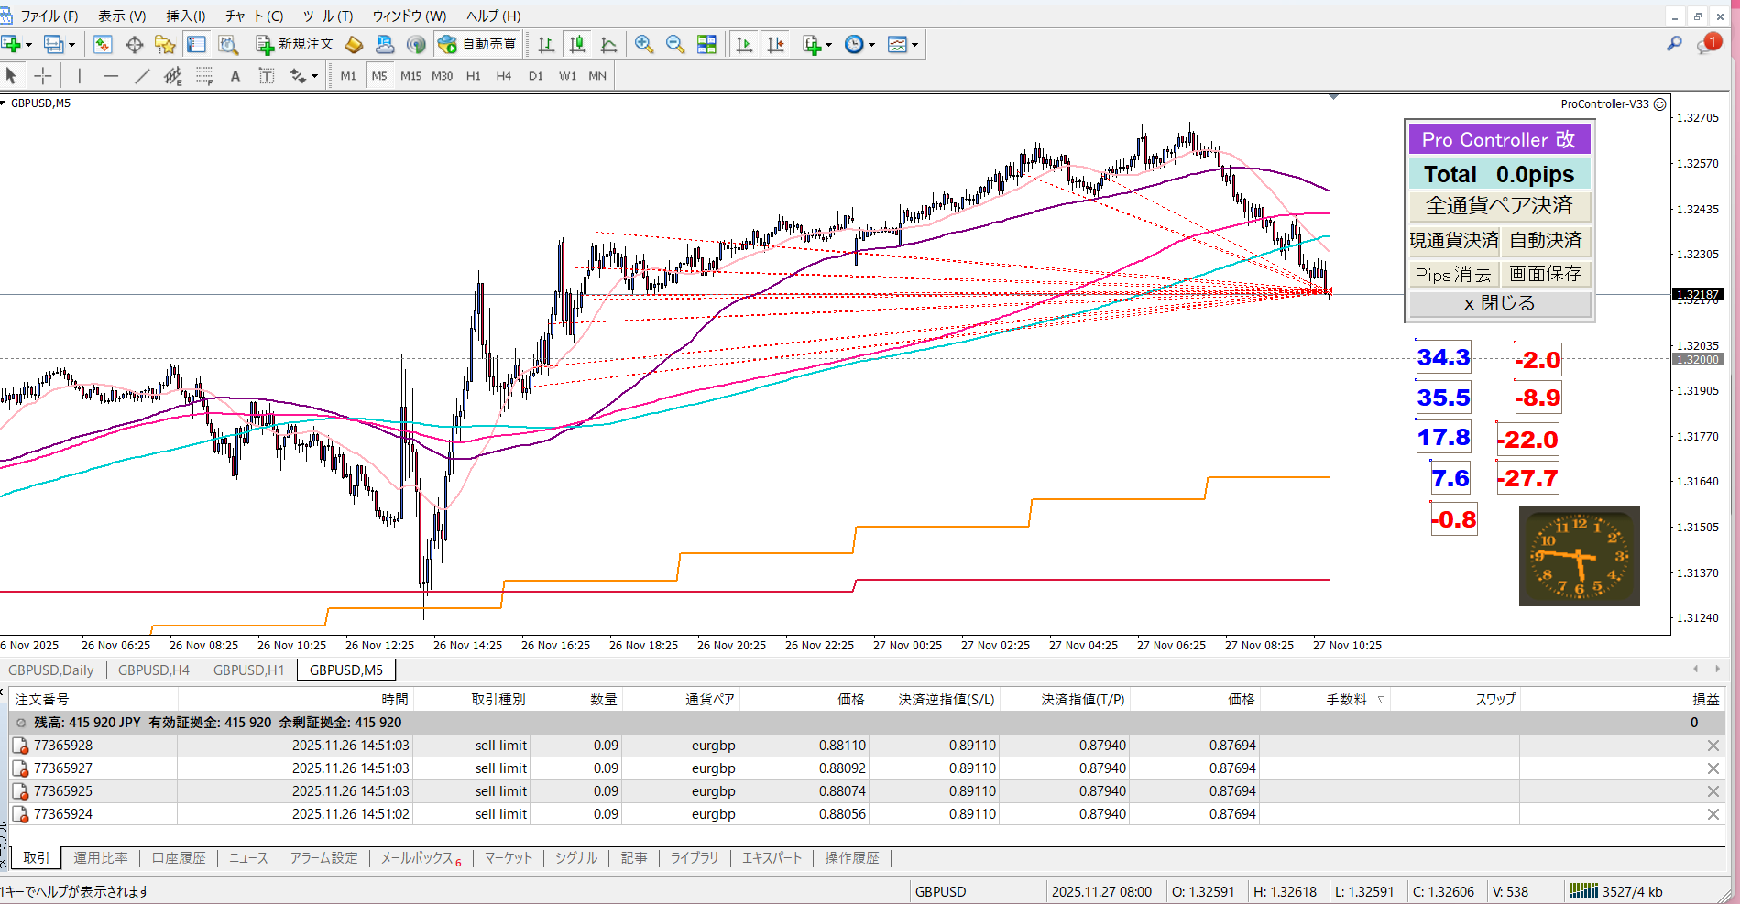The image size is (1740, 904).
Task: Click the Zoom In magnifier icon
Action: click(644, 44)
